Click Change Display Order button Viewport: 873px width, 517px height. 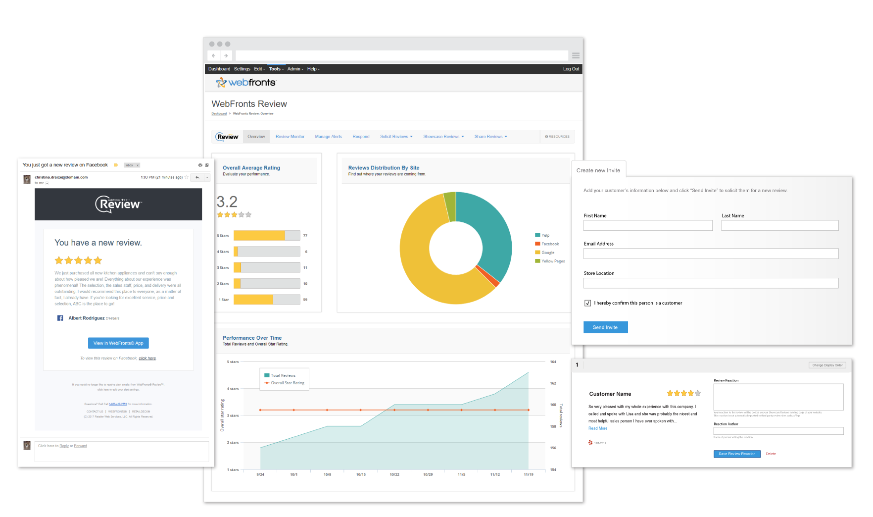click(827, 365)
